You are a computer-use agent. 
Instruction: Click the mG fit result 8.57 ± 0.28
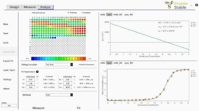click(x=86, y=87)
